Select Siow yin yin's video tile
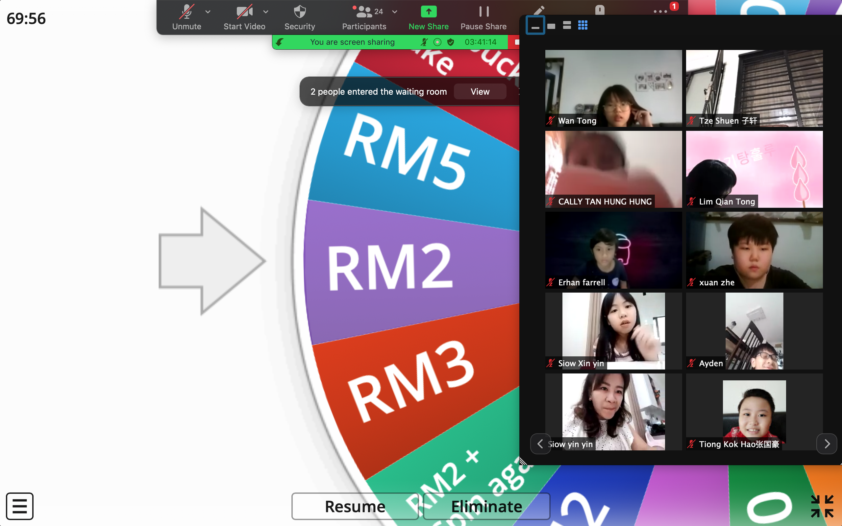Viewport: 842px width, 526px height. pos(613,412)
